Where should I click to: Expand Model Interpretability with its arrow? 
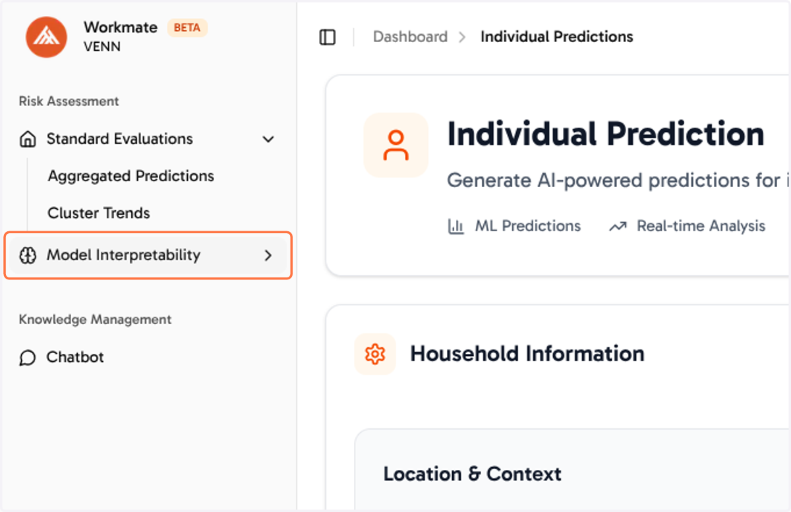268,256
